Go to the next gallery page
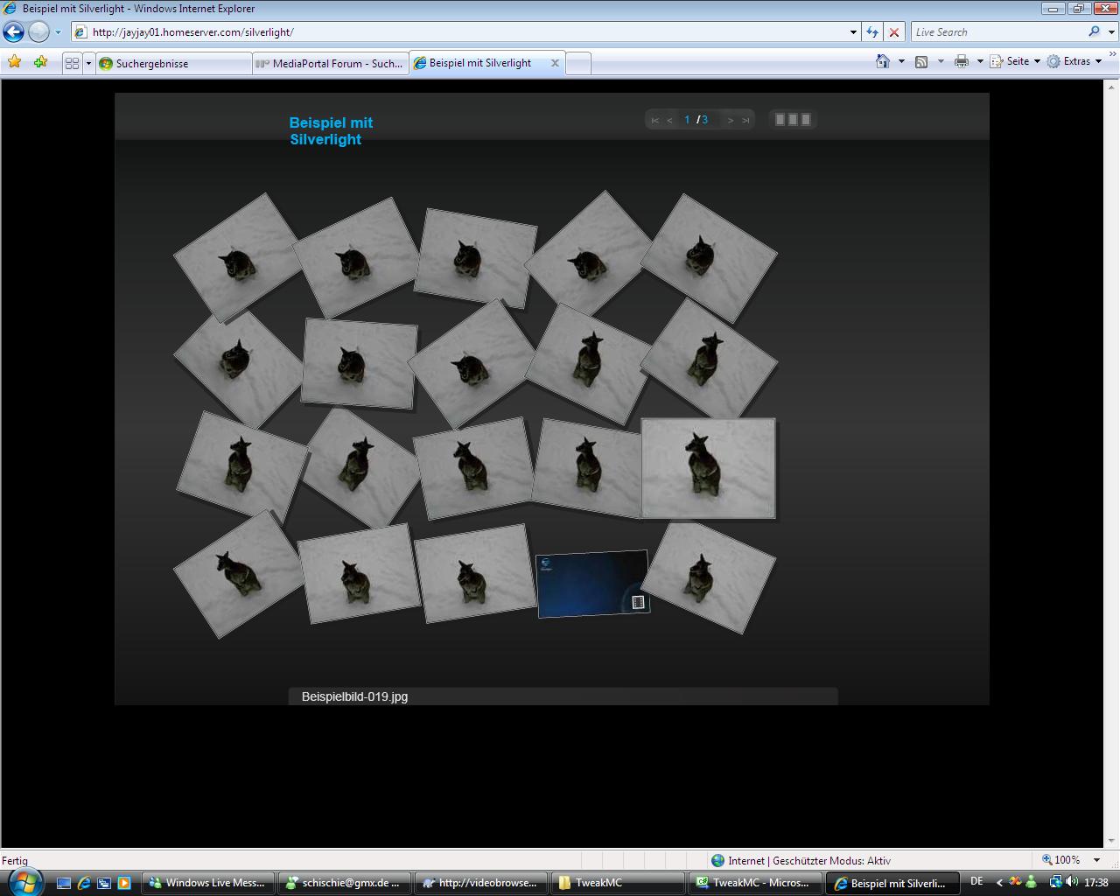The image size is (1120, 896). (731, 120)
